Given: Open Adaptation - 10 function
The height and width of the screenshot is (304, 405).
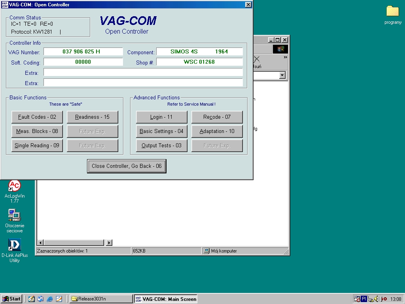Looking at the screenshot, I should (x=217, y=131).
